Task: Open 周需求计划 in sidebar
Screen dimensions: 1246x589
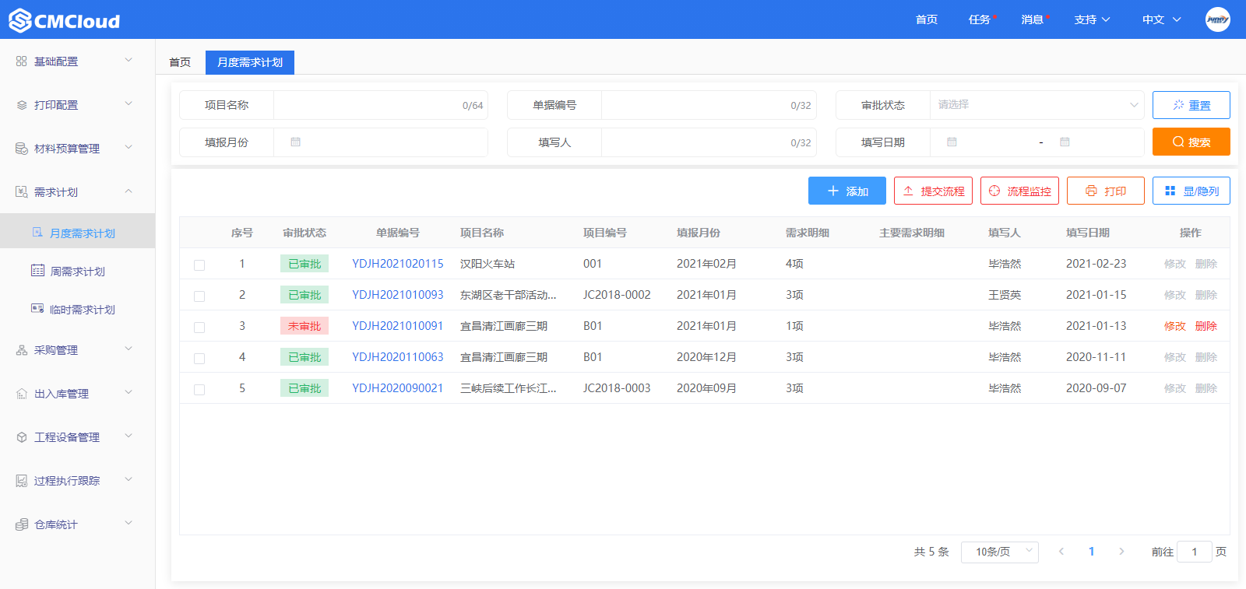Action: pyautogui.click(x=78, y=271)
